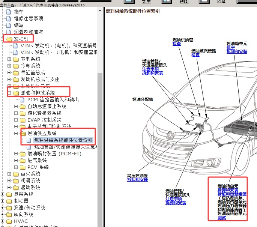This screenshot has height=227, width=257.
Task: Click the HVAC folder icon
Action: (9, 221)
